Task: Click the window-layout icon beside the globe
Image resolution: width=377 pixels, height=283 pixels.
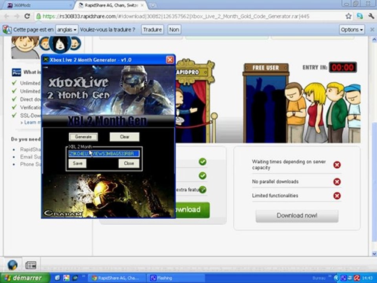Action: pyautogui.click(x=31, y=265)
